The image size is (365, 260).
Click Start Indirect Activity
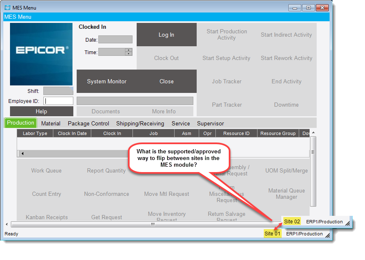coord(286,35)
